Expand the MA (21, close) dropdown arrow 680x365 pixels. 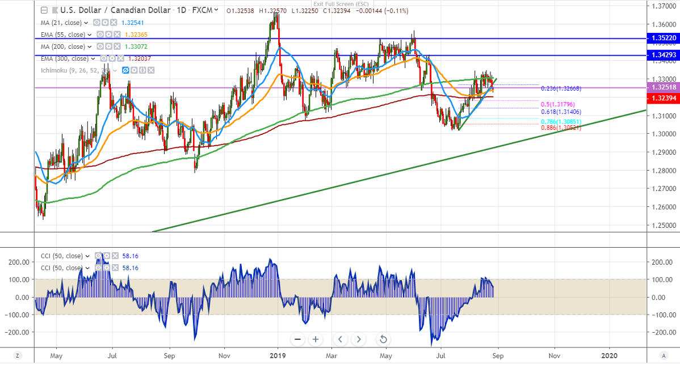tap(86, 23)
